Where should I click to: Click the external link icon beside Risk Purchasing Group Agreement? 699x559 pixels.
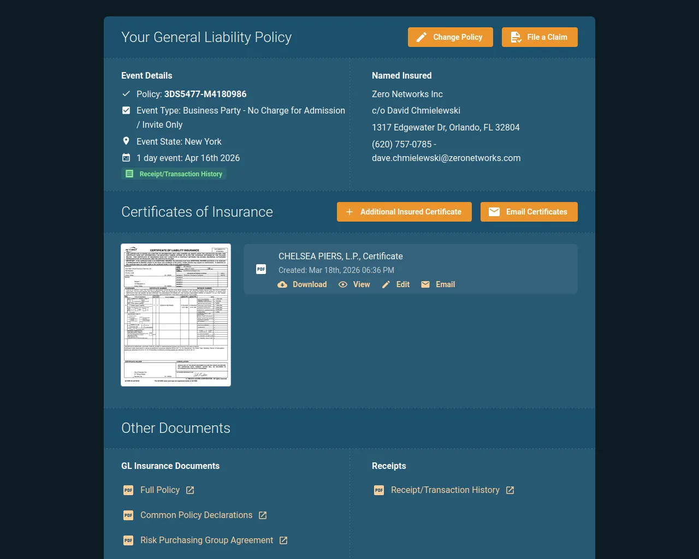(283, 540)
